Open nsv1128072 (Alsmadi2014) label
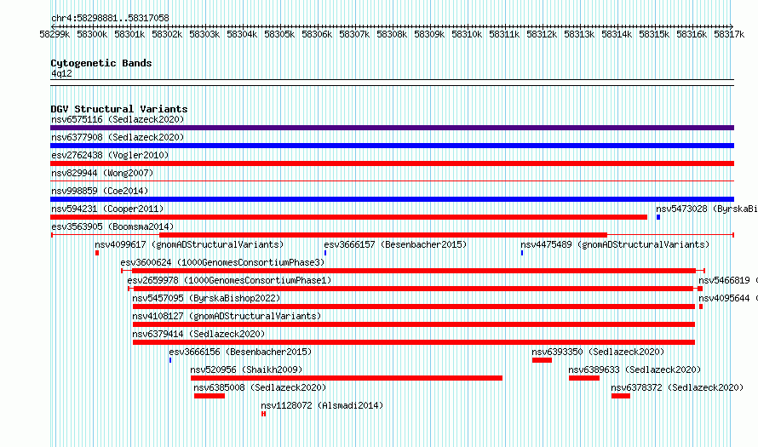Viewport: 758px width, 447px height. pyautogui.click(x=322, y=405)
